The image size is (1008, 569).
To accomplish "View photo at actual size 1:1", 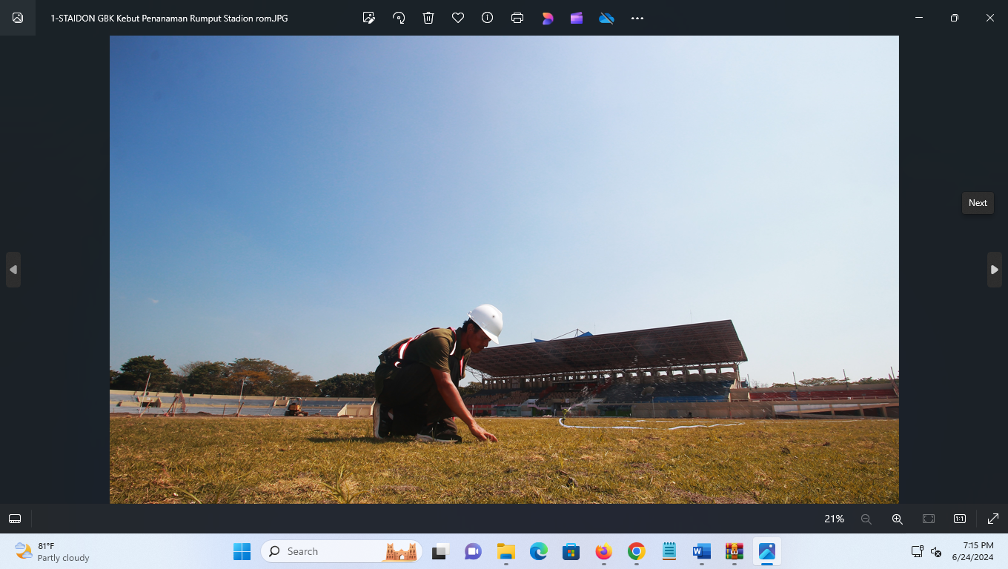I will [960, 519].
